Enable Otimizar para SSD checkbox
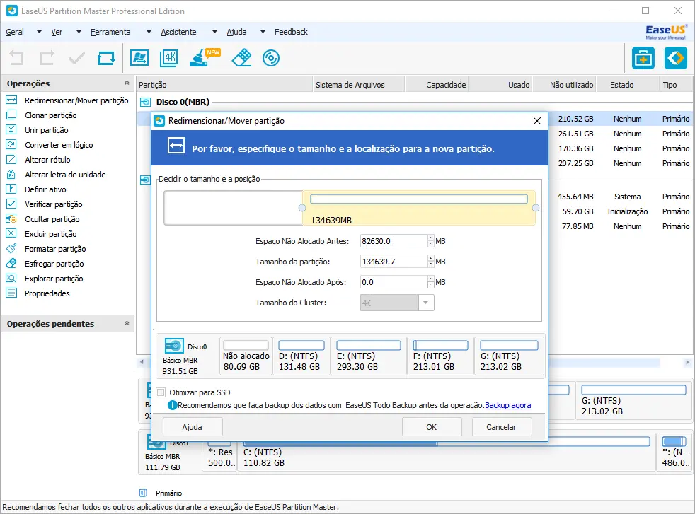The image size is (695, 514). 161,392
